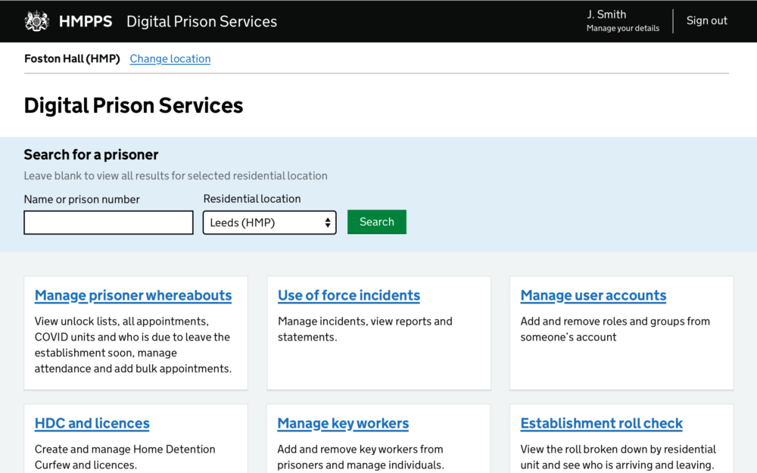Open HDC and licences

coord(92,423)
